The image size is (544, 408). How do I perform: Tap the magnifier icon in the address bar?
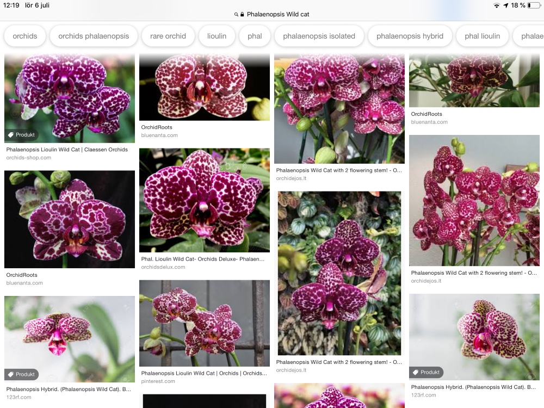click(236, 15)
